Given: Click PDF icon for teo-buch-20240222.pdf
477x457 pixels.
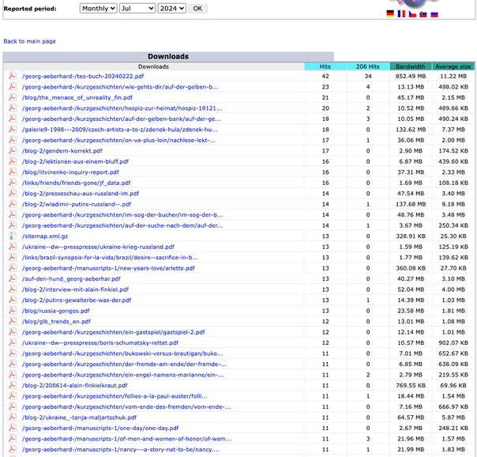Looking at the screenshot, I should pyautogui.click(x=13, y=76).
